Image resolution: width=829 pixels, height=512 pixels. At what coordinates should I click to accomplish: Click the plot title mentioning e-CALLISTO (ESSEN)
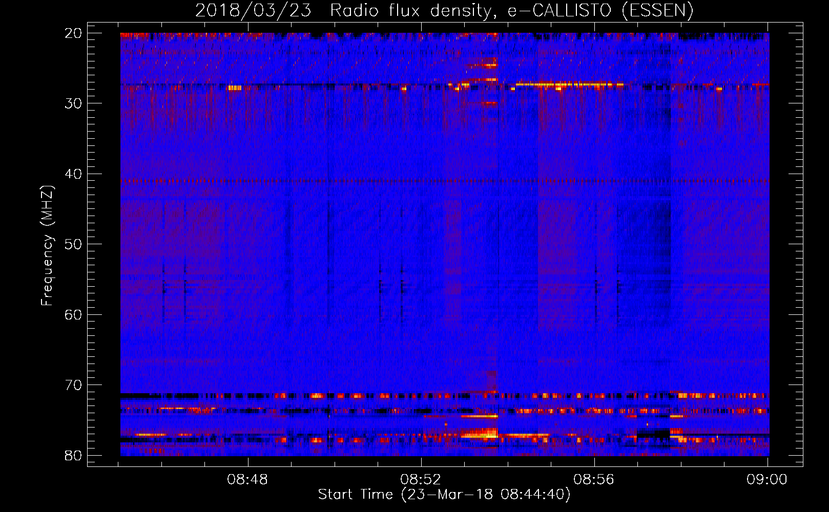(x=444, y=10)
